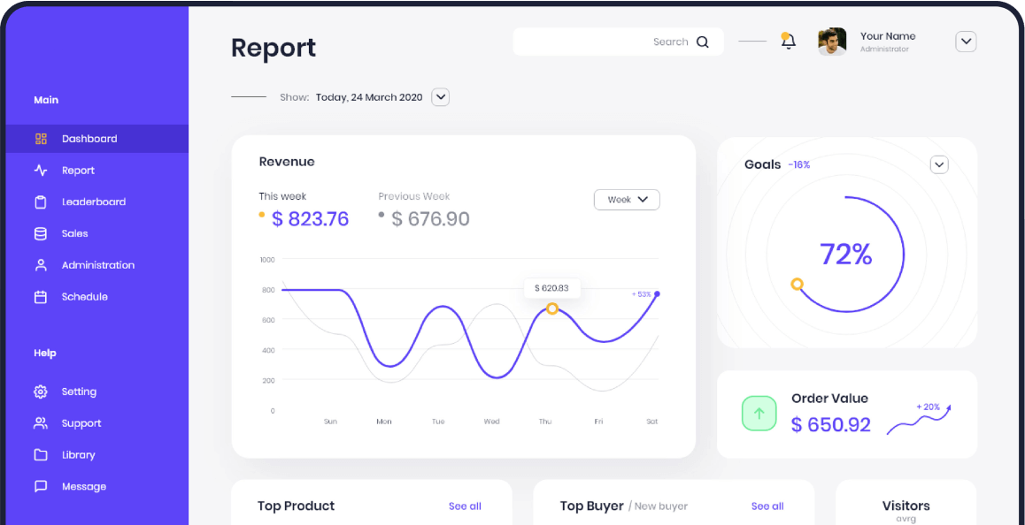Click the search magnifier icon
This screenshot has width=1025, height=525.
point(702,42)
